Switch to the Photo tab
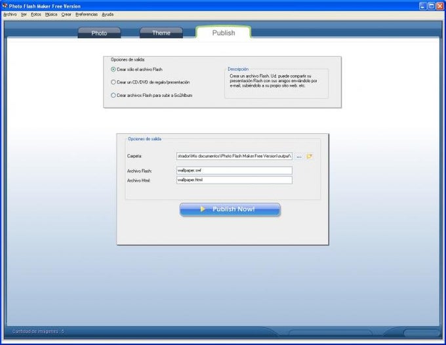This screenshot has width=446, height=345. click(99, 33)
